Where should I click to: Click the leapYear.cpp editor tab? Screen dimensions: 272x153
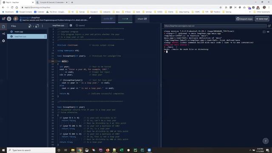[58, 25]
